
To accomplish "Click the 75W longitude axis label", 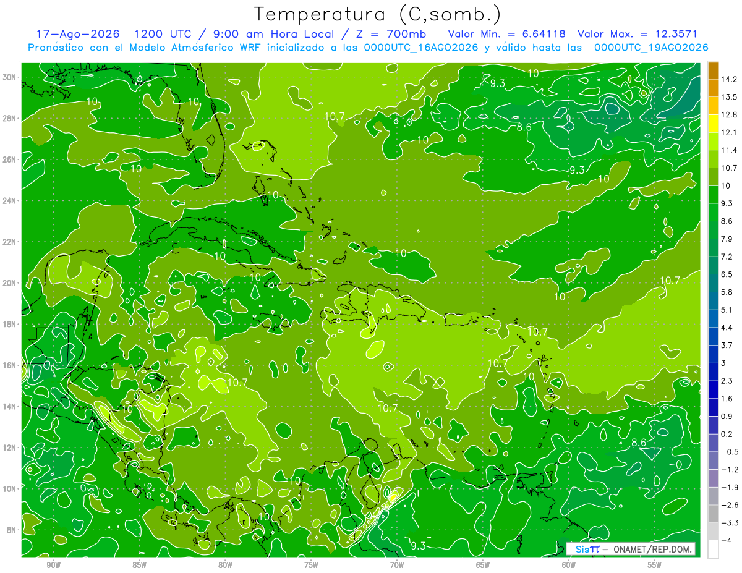I will point(311,565).
